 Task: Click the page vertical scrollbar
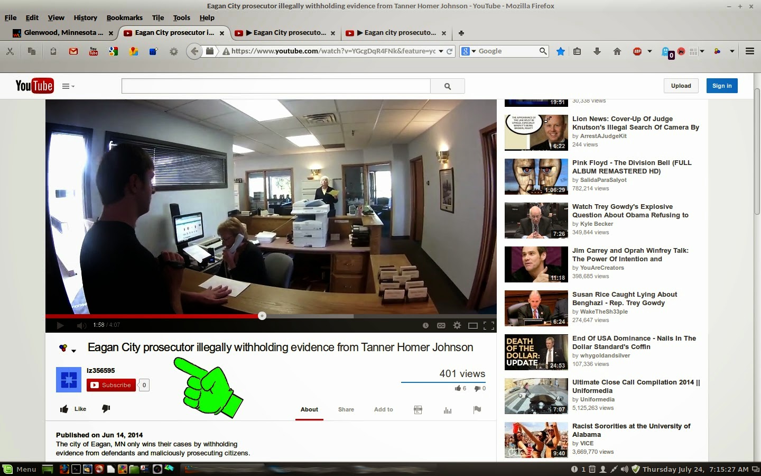(x=757, y=151)
